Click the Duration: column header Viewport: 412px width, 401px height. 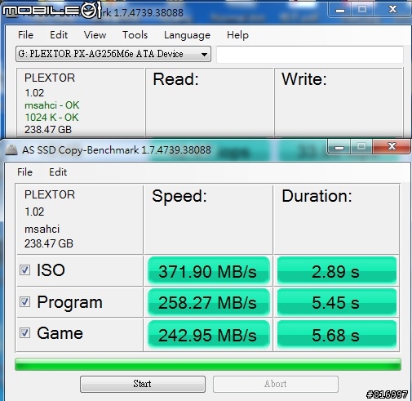[317, 196]
